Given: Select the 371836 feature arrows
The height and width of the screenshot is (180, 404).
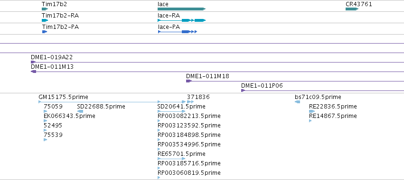Looking at the screenshot, I should point(190,102).
